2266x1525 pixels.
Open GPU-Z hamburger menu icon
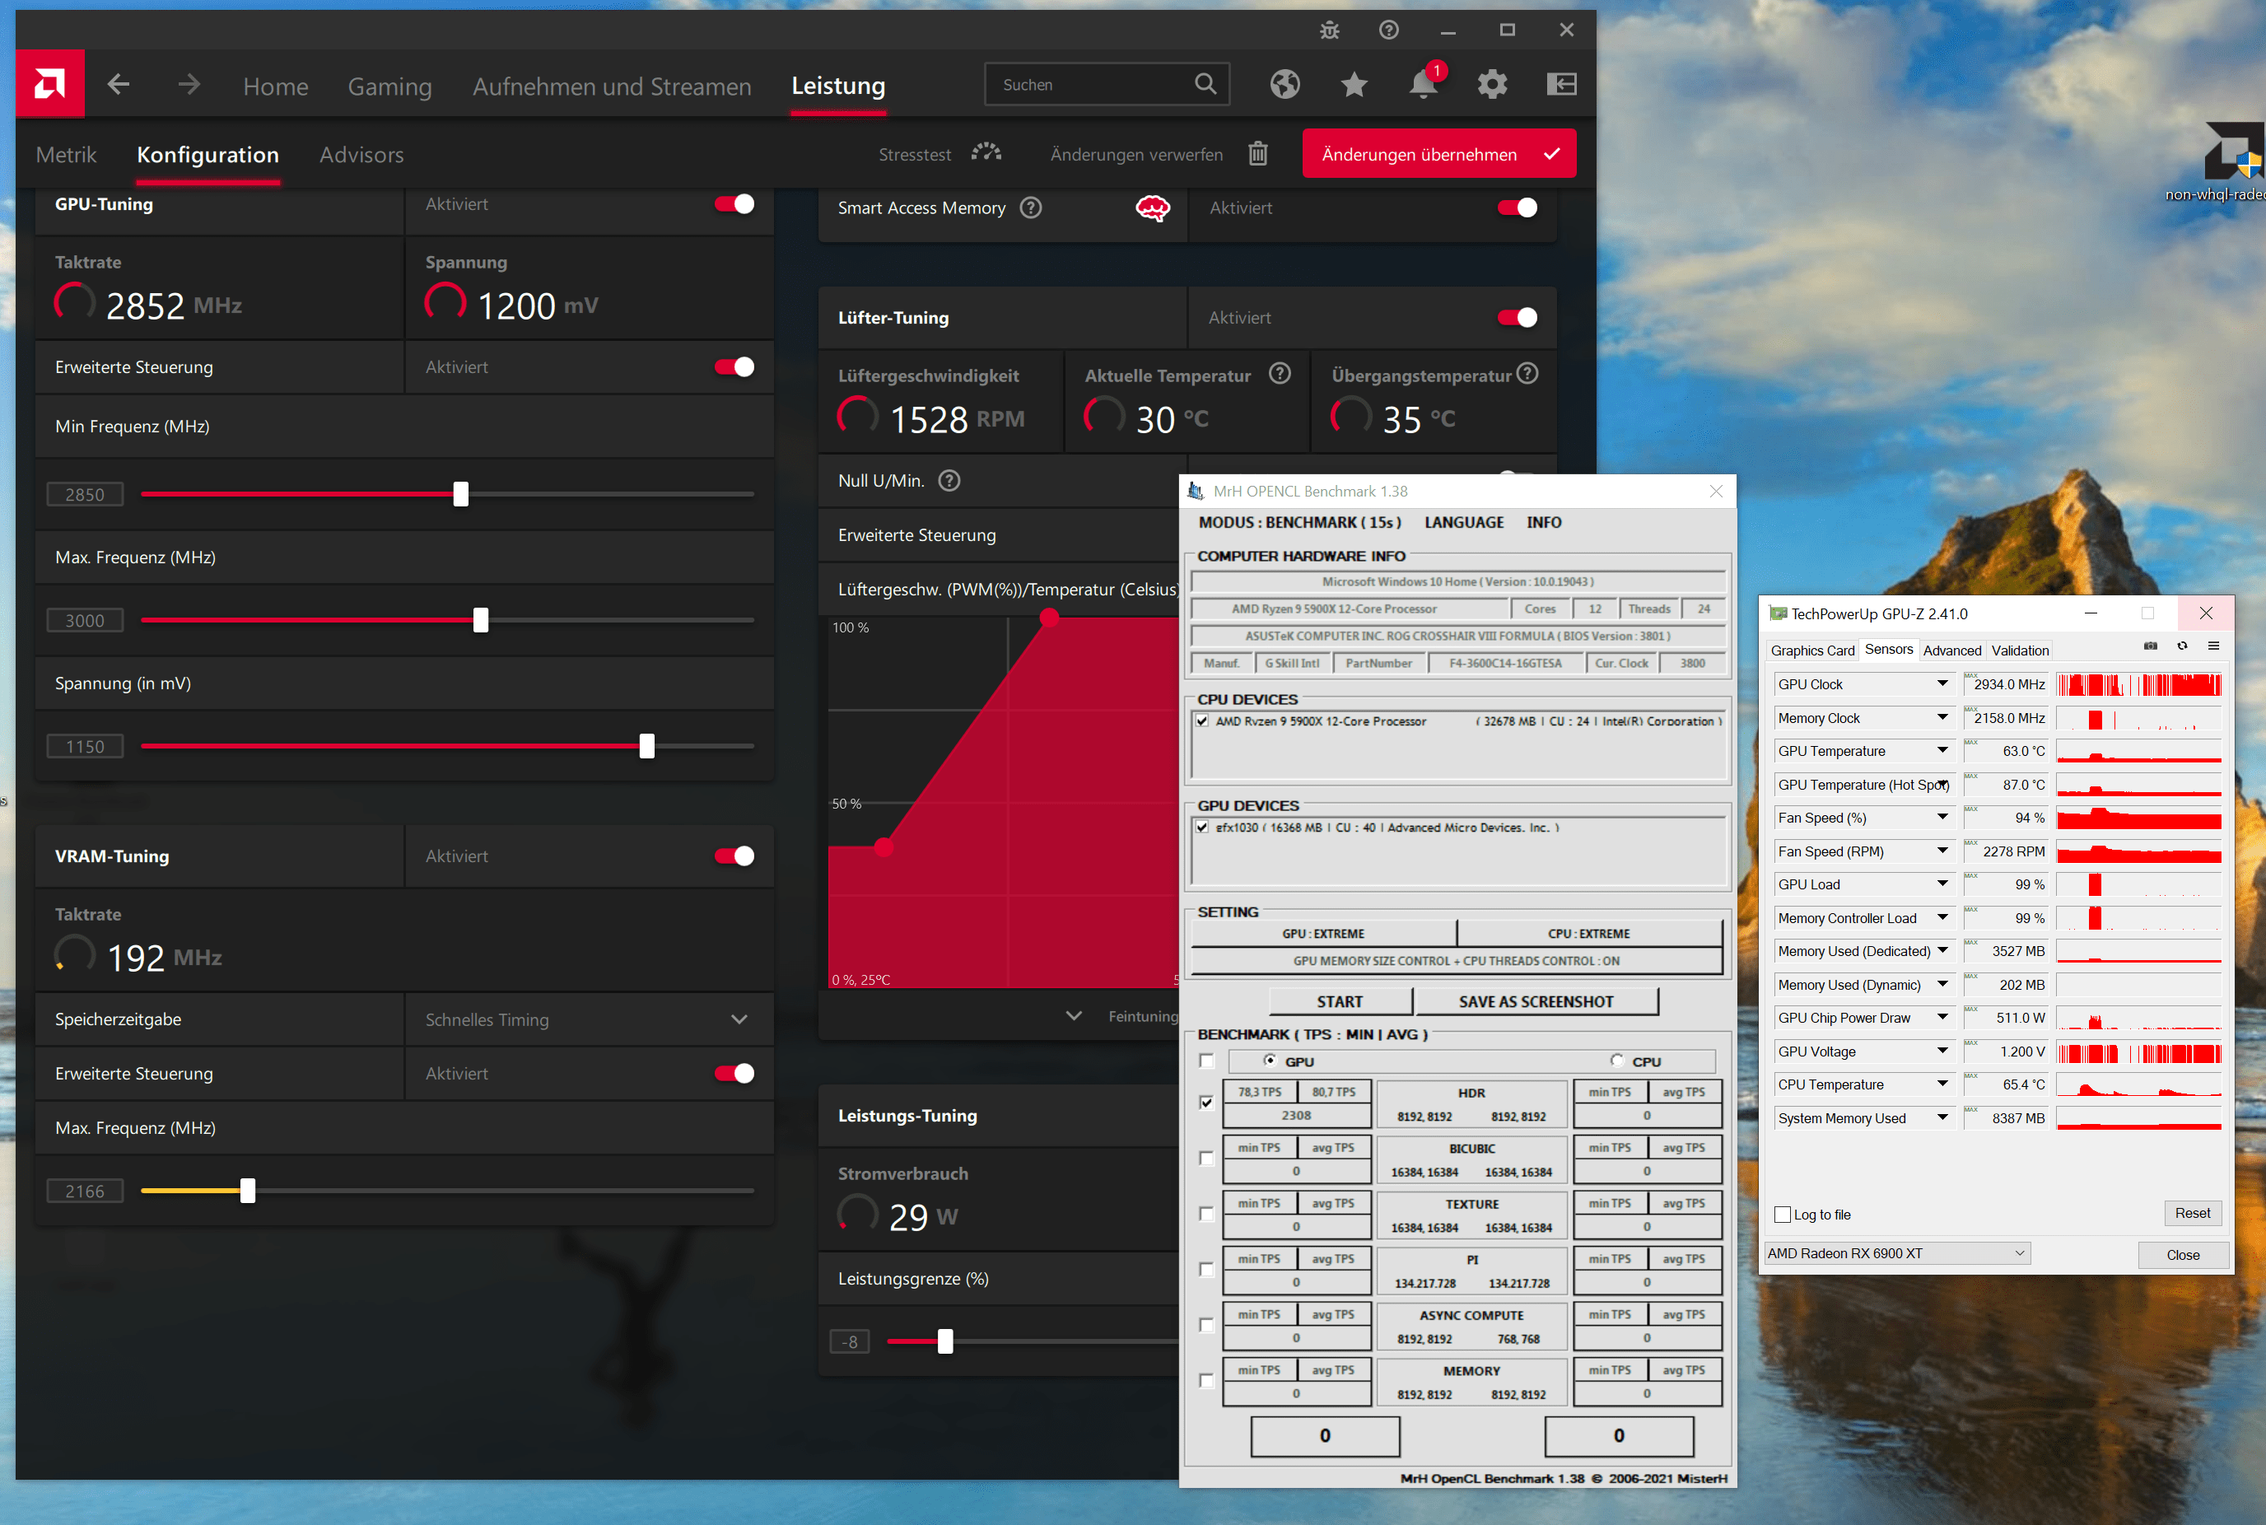click(2212, 646)
